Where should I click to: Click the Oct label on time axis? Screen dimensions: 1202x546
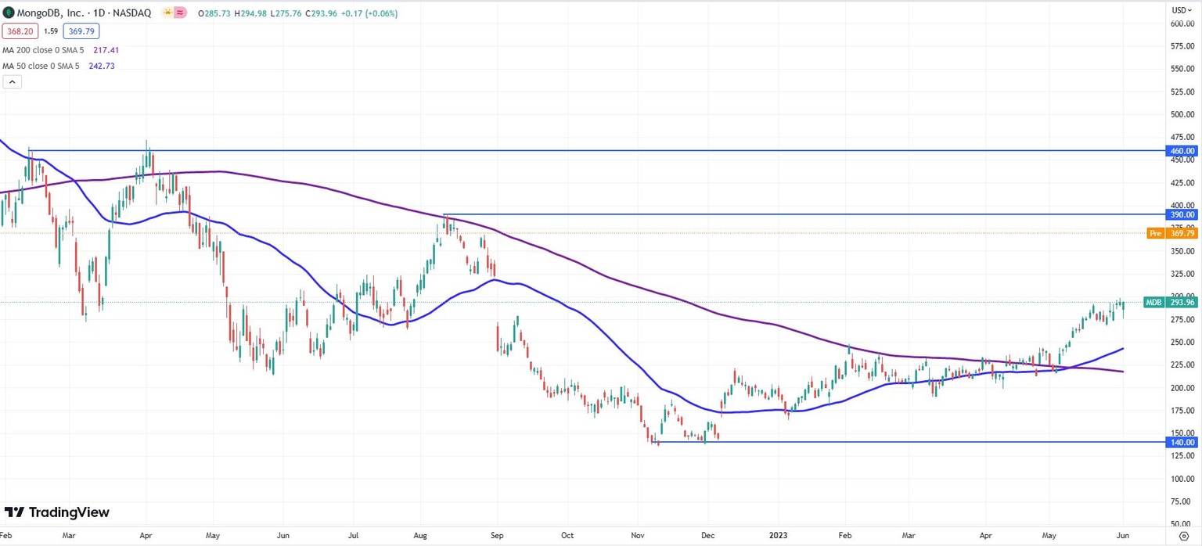567,536
